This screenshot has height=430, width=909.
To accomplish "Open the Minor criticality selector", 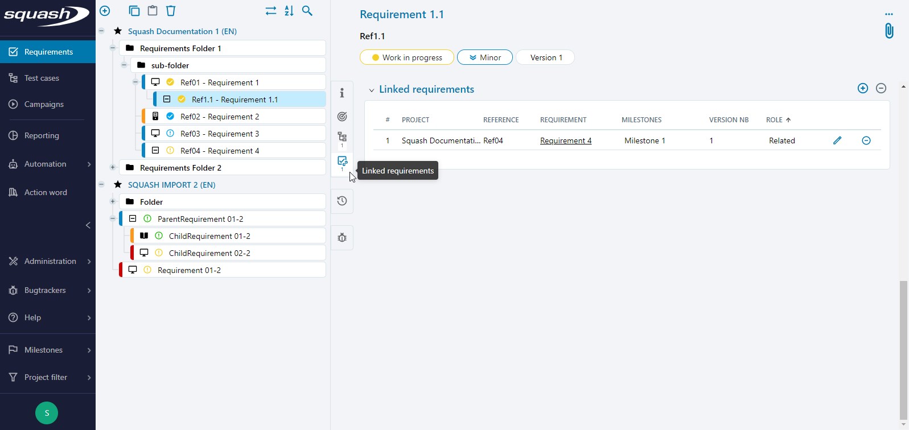I will click(484, 57).
